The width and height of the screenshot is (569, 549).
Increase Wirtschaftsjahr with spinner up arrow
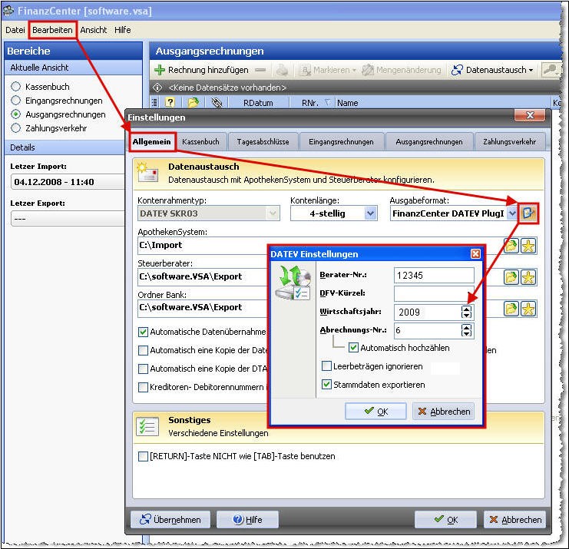[466, 309]
